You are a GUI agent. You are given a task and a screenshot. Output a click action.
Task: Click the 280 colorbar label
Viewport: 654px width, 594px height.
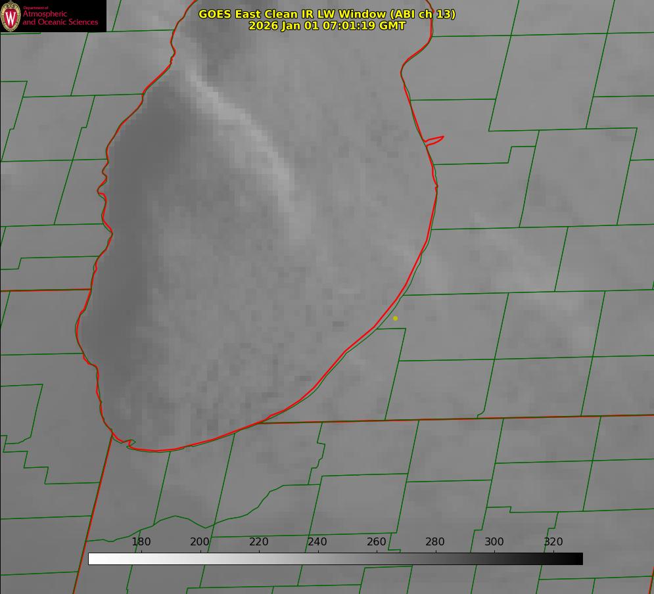point(435,541)
